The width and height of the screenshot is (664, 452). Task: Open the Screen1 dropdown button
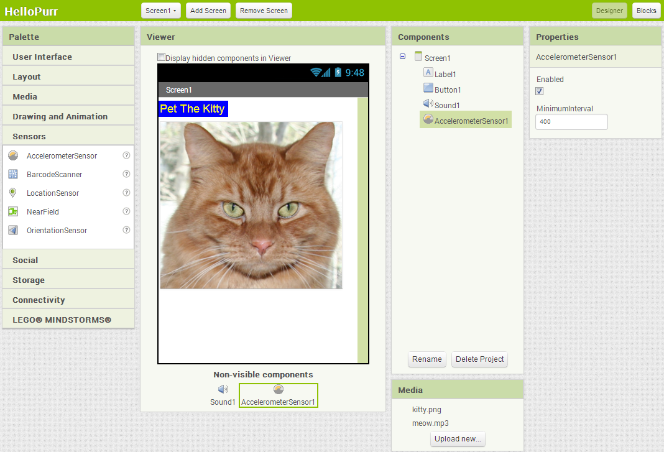tap(161, 11)
